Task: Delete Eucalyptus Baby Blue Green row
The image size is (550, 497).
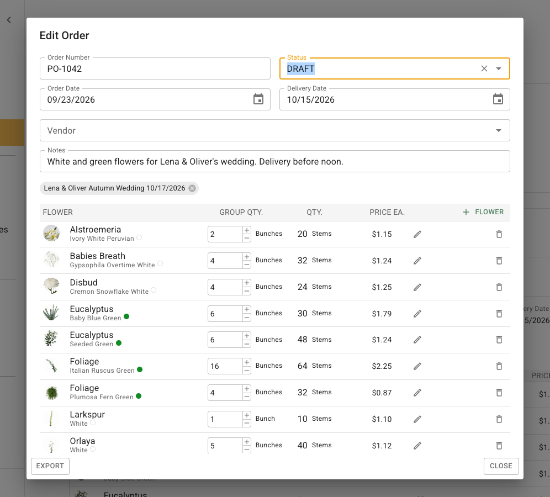Action: [499, 314]
